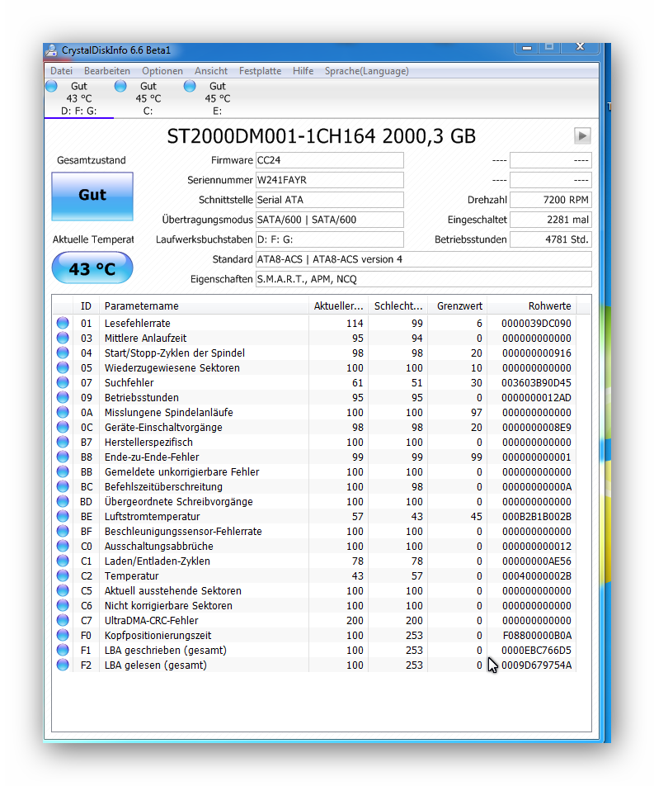
Task: Open the Sprache(Language) menu
Action: point(366,71)
